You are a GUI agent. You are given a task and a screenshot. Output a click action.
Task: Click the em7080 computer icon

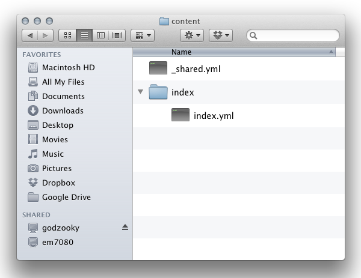click(x=33, y=243)
